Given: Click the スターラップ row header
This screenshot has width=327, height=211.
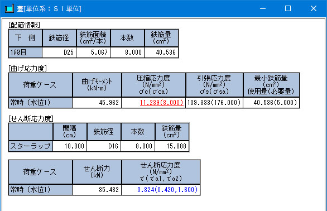Looking at the screenshot, I should click(x=31, y=146).
